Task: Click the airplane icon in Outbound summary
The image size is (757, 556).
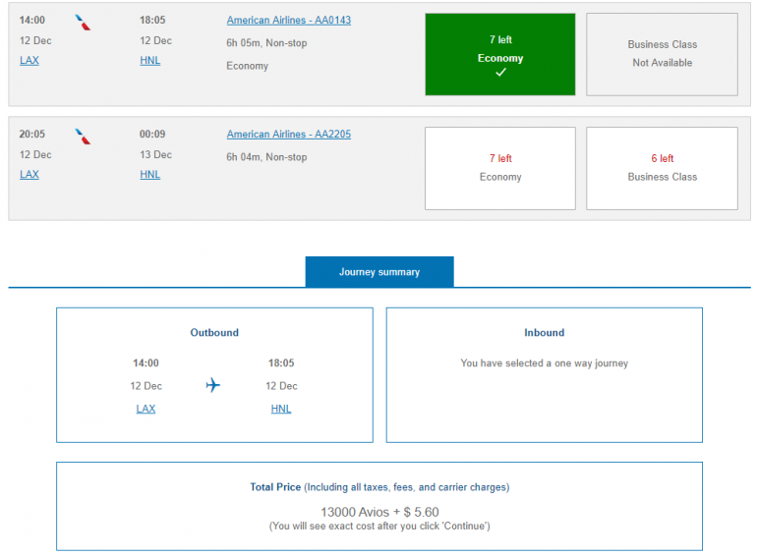Action: tap(213, 385)
